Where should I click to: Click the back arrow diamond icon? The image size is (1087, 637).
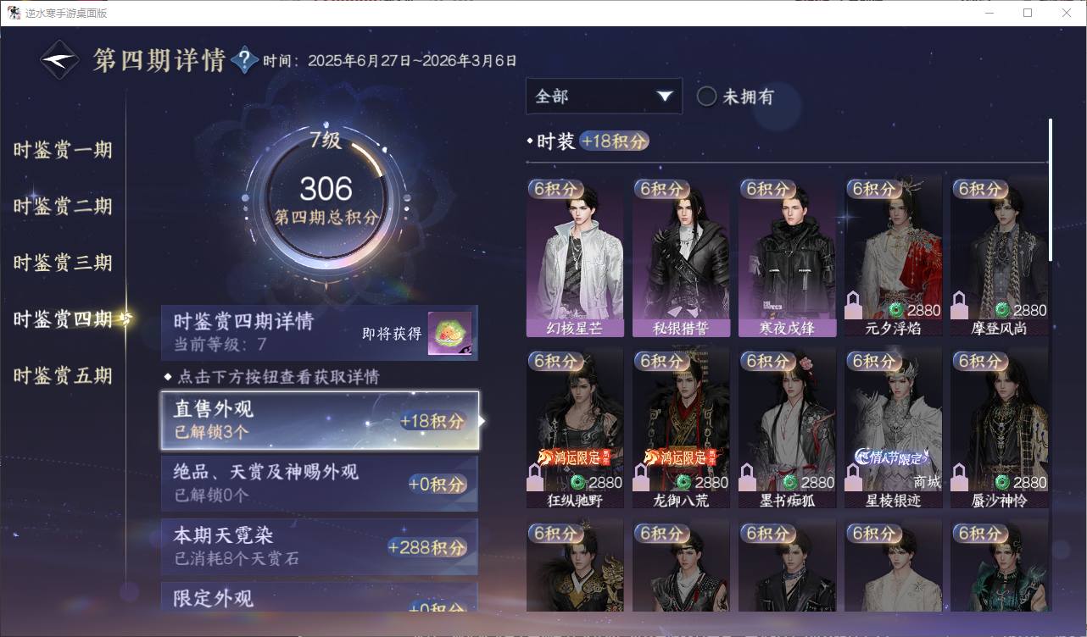[60, 60]
